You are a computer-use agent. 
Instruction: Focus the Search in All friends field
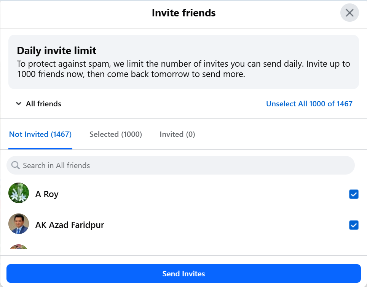[x=183, y=165]
